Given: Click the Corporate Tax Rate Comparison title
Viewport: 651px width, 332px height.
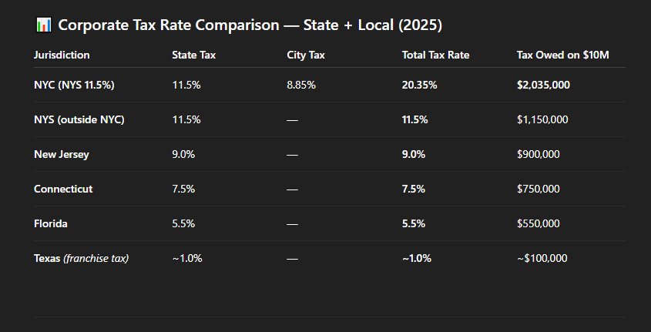Looking at the screenshot, I should click(250, 25).
